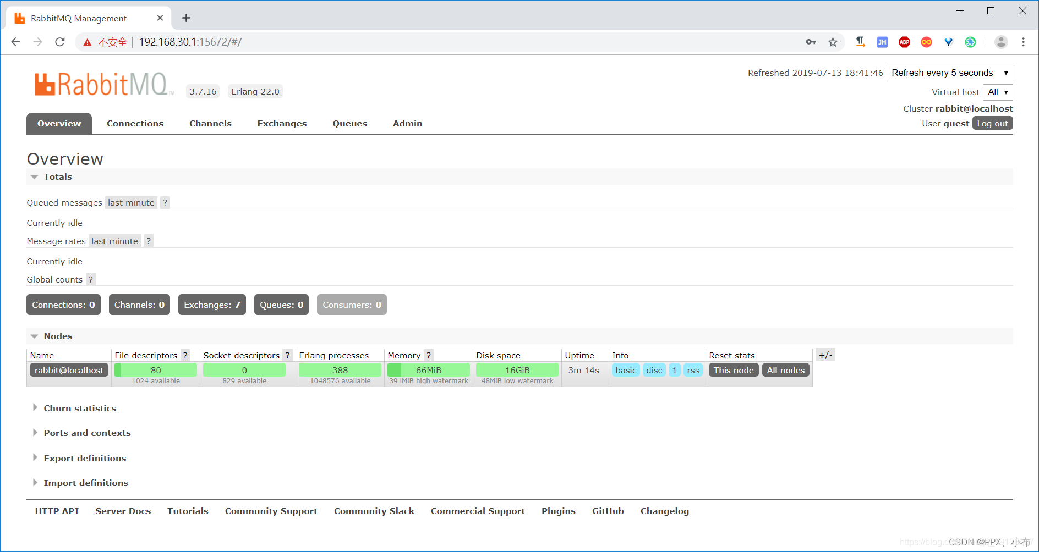Go to the Queues tab
Image resolution: width=1039 pixels, height=552 pixels.
(x=349, y=124)
